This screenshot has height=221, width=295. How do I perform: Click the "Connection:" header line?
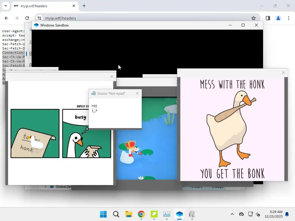(13, 53)
